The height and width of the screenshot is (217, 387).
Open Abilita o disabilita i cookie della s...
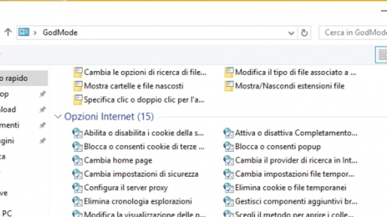(144, 133)
